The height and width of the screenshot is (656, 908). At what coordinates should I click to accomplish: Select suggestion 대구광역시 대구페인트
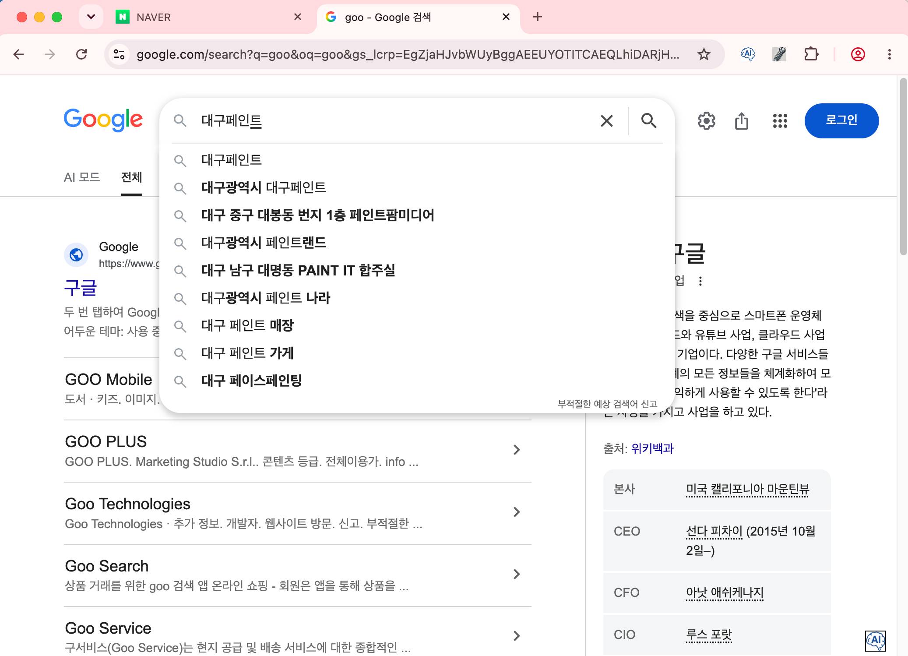(x=417, y=187)
